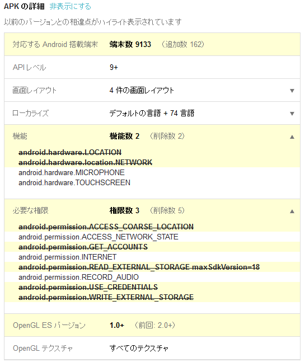This screenshot has width=305, height=362.
Task: Collapse the 必要な権限 section arrow
Action: 292,211
